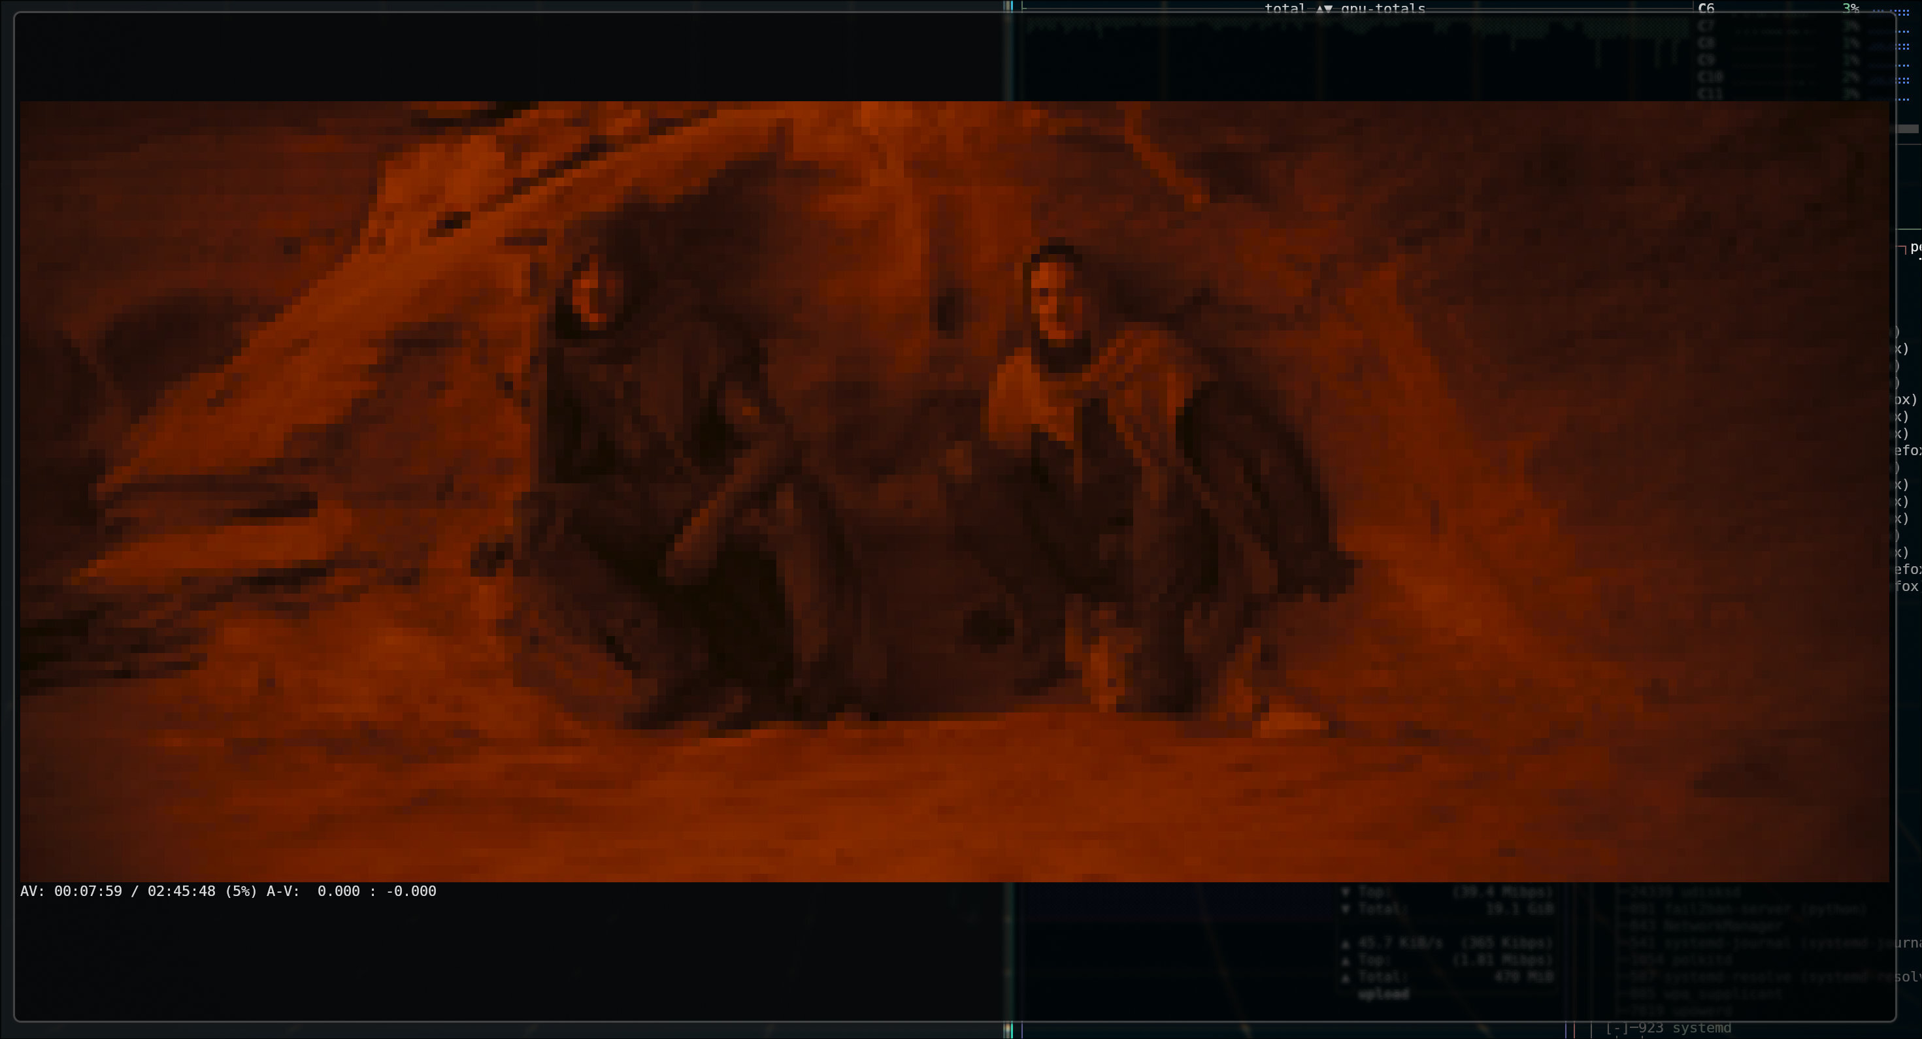This screenshot has height=1039, width=1922.
Task: Click the down arrow beside gpu-totals
Action: (x=1329, y=9)
